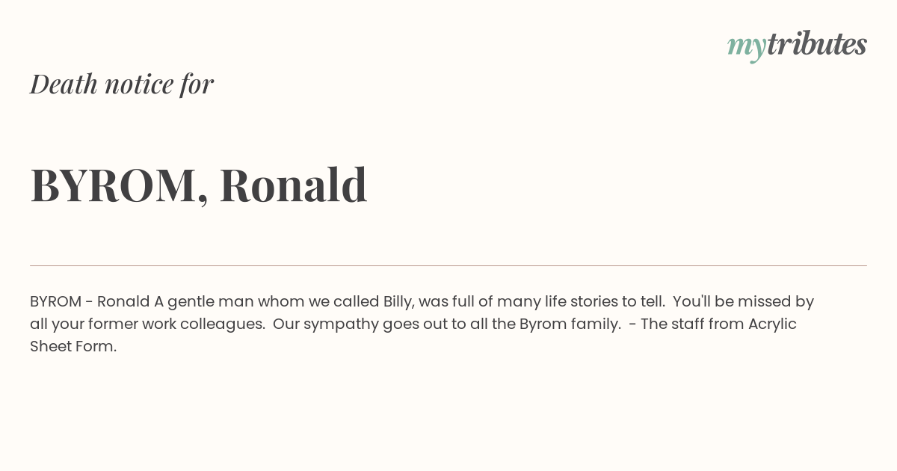The image size is (897, 471).
Task: Click the "BYROM, Ronald" name title
Action: (199, 185)
